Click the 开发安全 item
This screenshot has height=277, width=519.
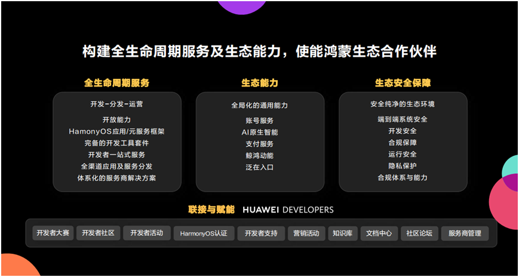coord(403,131)
